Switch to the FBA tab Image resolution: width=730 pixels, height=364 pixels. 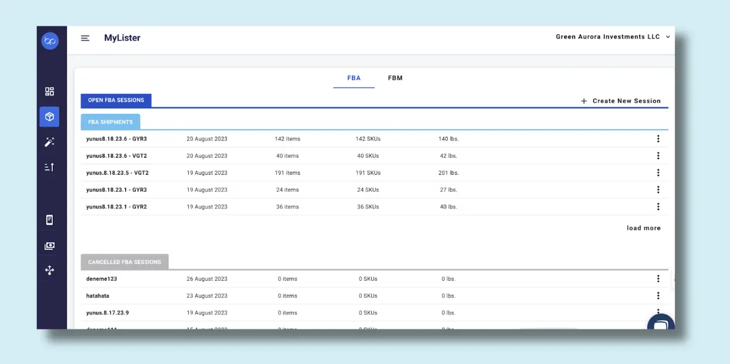click(x=354, y=78)
